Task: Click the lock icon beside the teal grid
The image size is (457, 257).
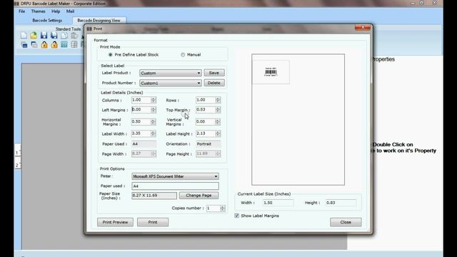Action: (x=54, y=44)
